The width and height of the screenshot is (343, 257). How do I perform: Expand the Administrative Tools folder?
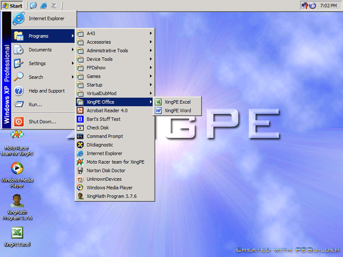(114, 50)
